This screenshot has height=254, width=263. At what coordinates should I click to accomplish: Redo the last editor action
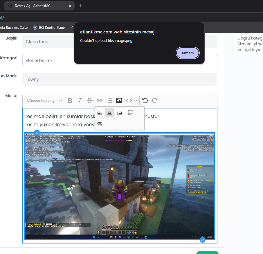tap(155, 101)
